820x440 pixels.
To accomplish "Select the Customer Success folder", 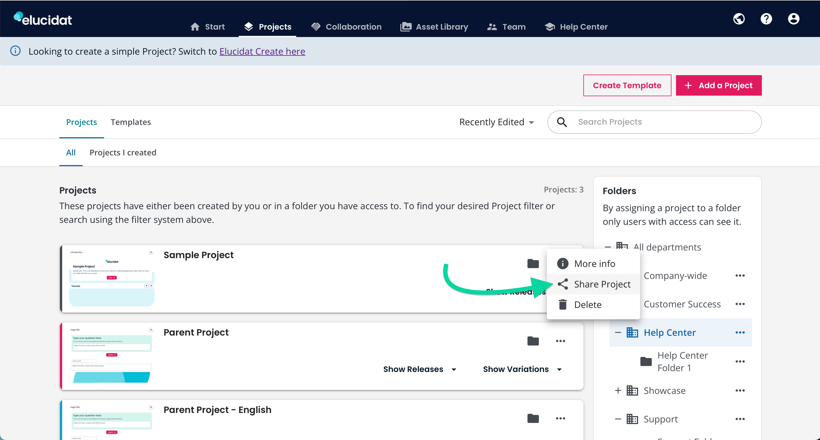I will click(682, 304).
